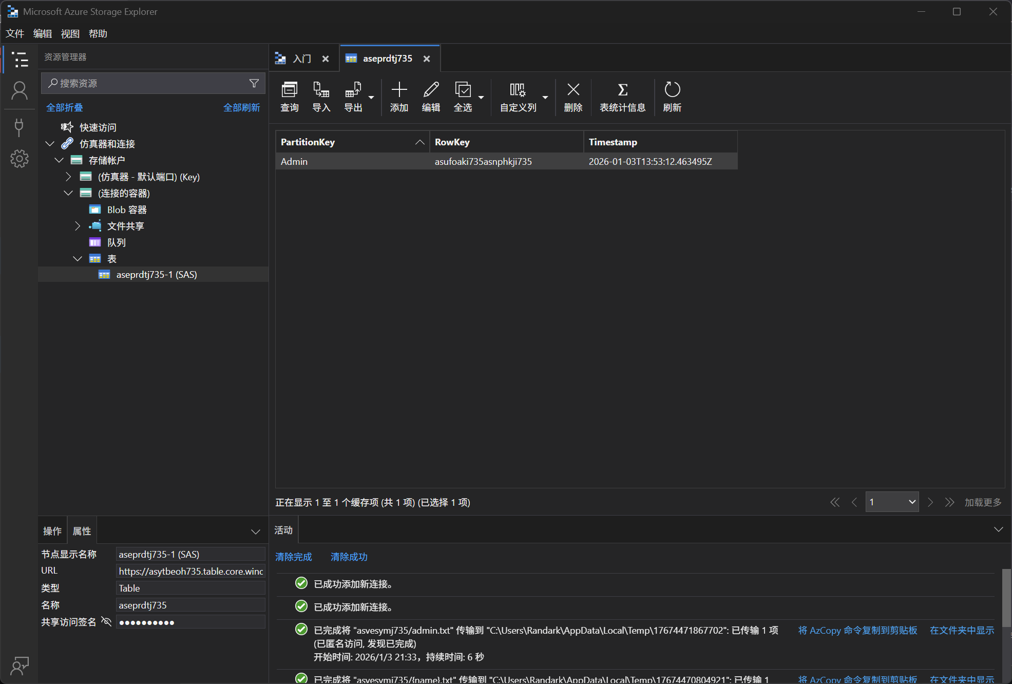Open the account management person icon in sidebar
This screenshot has width=1012, height=684.
20,91
